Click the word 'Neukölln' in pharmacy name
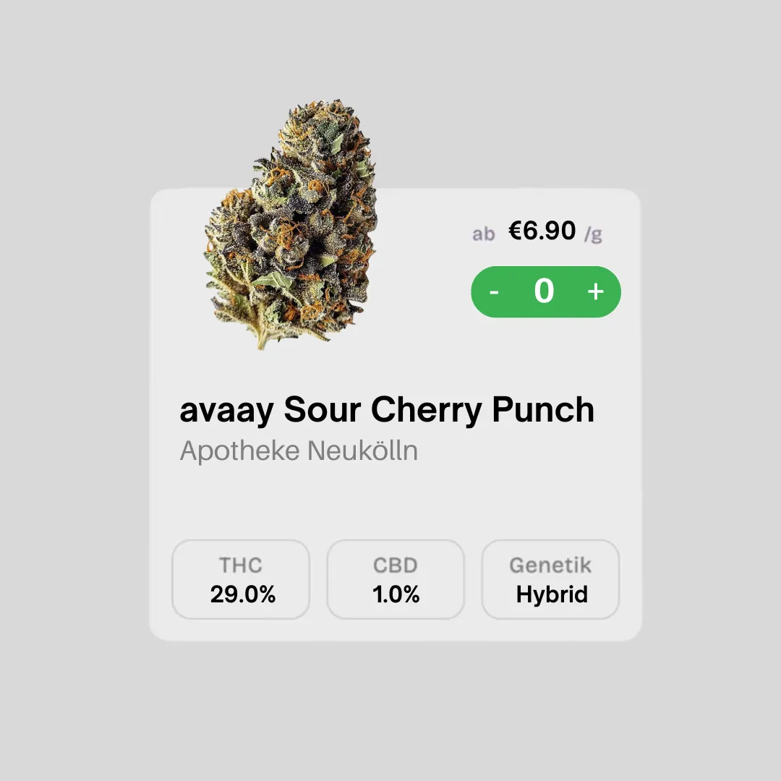The height and width of the screenshot is (781, 781). [x=362, y=451]
